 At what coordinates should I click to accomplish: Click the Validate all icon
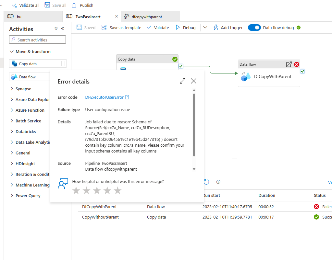14,5
